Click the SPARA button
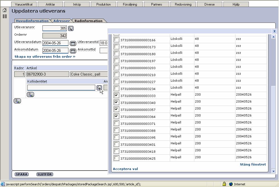Viewport: 279px width, 187px height. (22, 174)
